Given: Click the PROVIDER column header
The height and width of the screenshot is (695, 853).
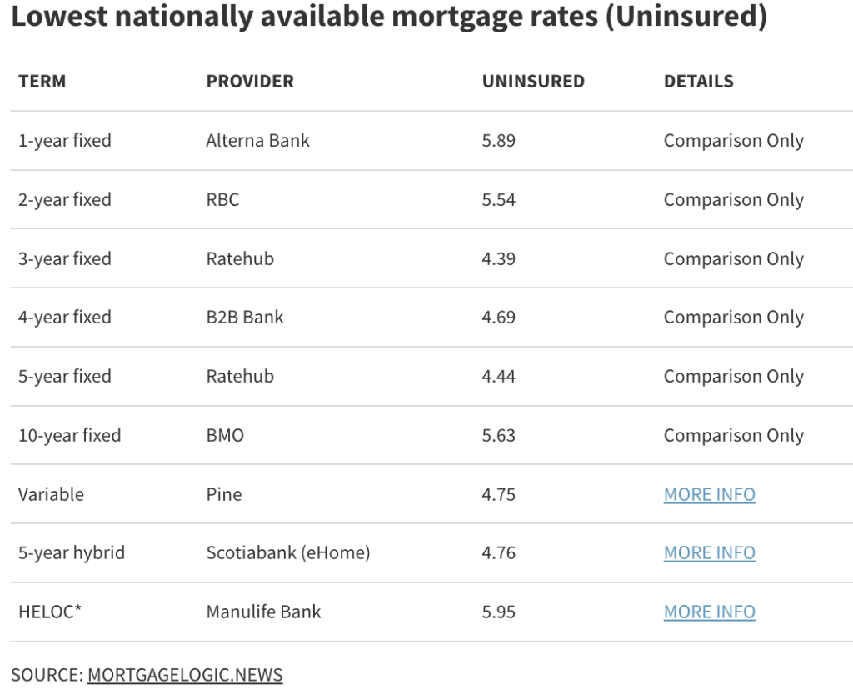Looking at the screenshot, I should (x=250, y=82).
